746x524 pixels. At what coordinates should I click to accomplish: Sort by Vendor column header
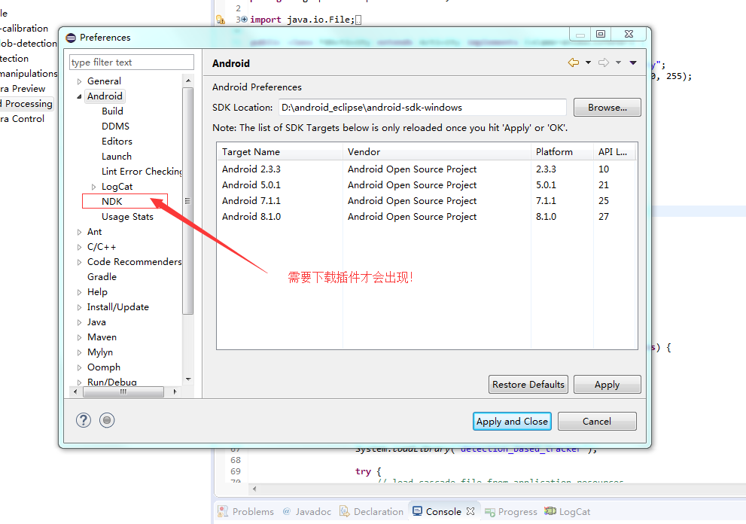(437, 152)
